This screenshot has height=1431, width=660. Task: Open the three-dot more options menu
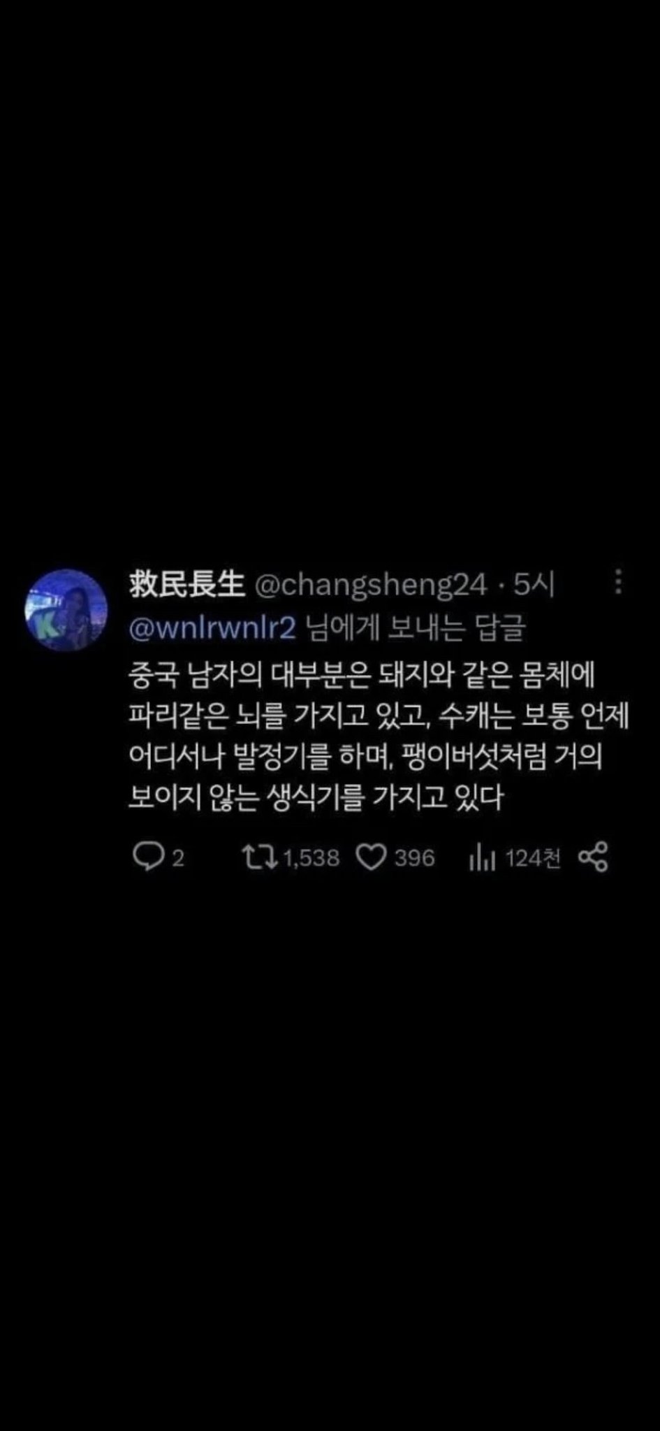tap(618, 581)
